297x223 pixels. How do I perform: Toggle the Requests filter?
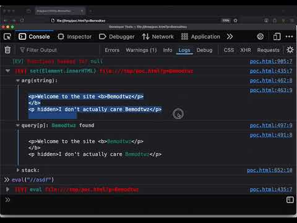click(269, 50)
